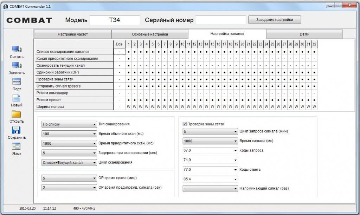Toggle channel 32 in Режим приват row
This screenshot has width=360, height=215.
click(x=314, y=100)
